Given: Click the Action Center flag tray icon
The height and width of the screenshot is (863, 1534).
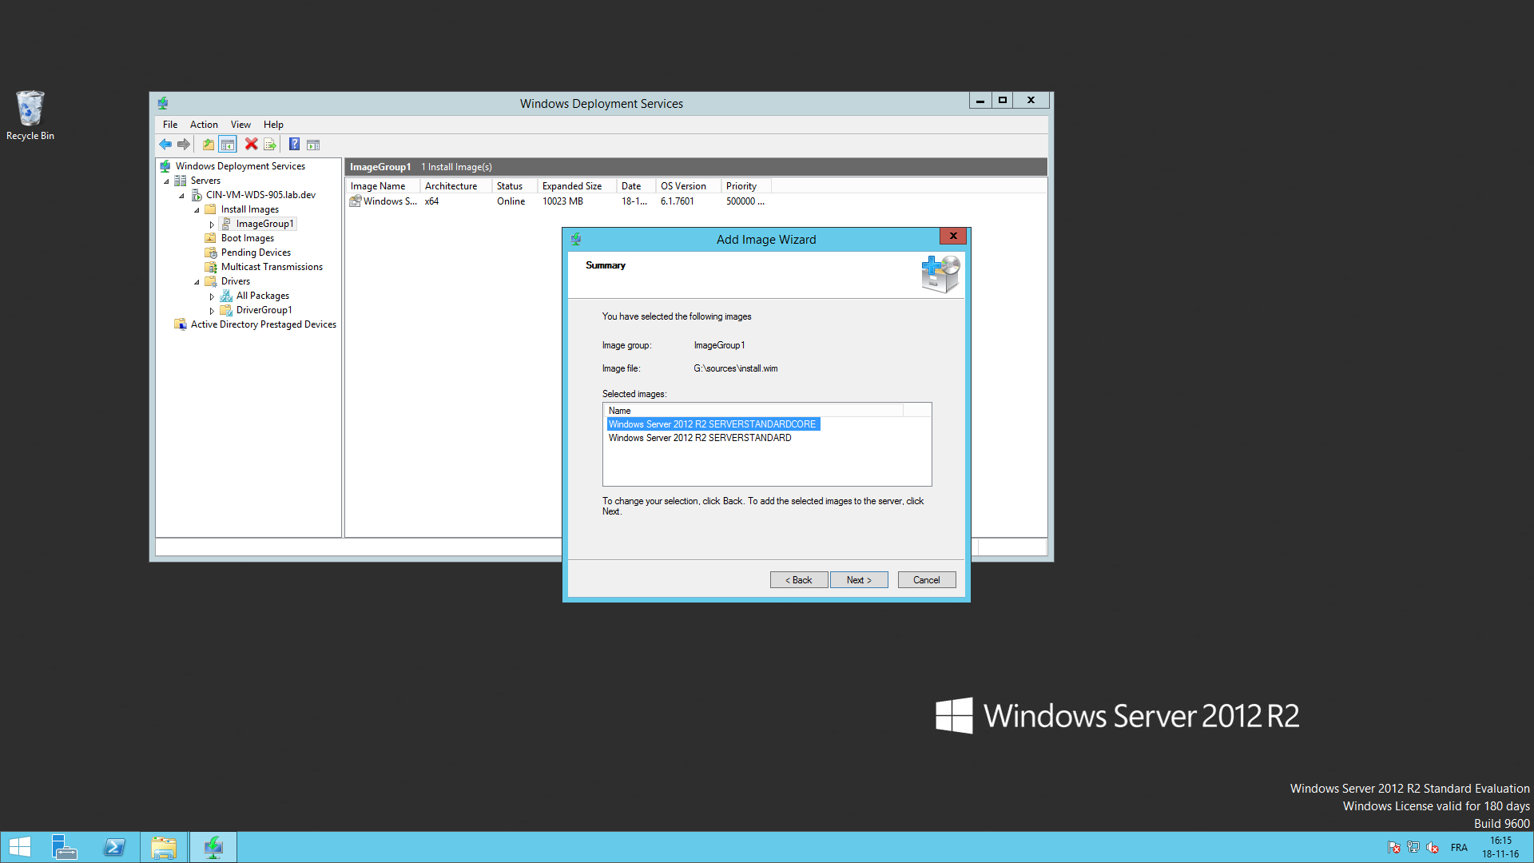Looking at the screenshot, I should 1394,848.
